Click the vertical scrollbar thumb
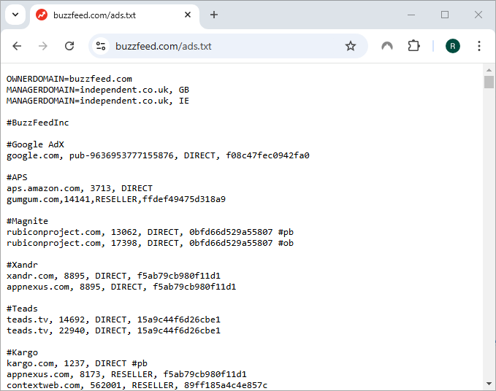 [x=489, y=82]
